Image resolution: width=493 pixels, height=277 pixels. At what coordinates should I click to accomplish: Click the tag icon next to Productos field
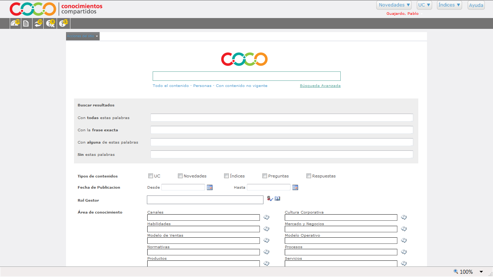click(266, 264)
